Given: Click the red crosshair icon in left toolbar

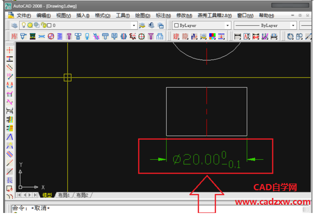Looking at the screenshot, I should [10, 50].
